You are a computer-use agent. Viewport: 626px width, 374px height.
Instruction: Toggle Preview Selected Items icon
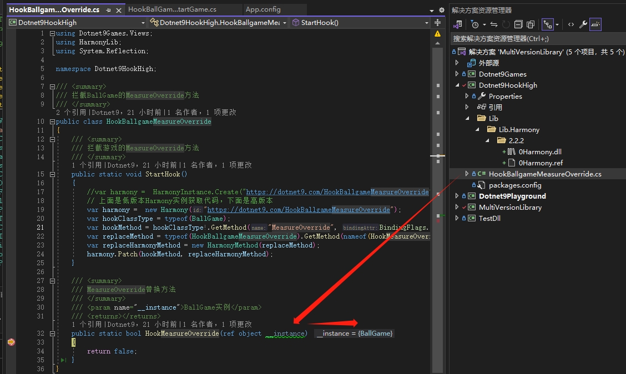(x=595, y=24)
